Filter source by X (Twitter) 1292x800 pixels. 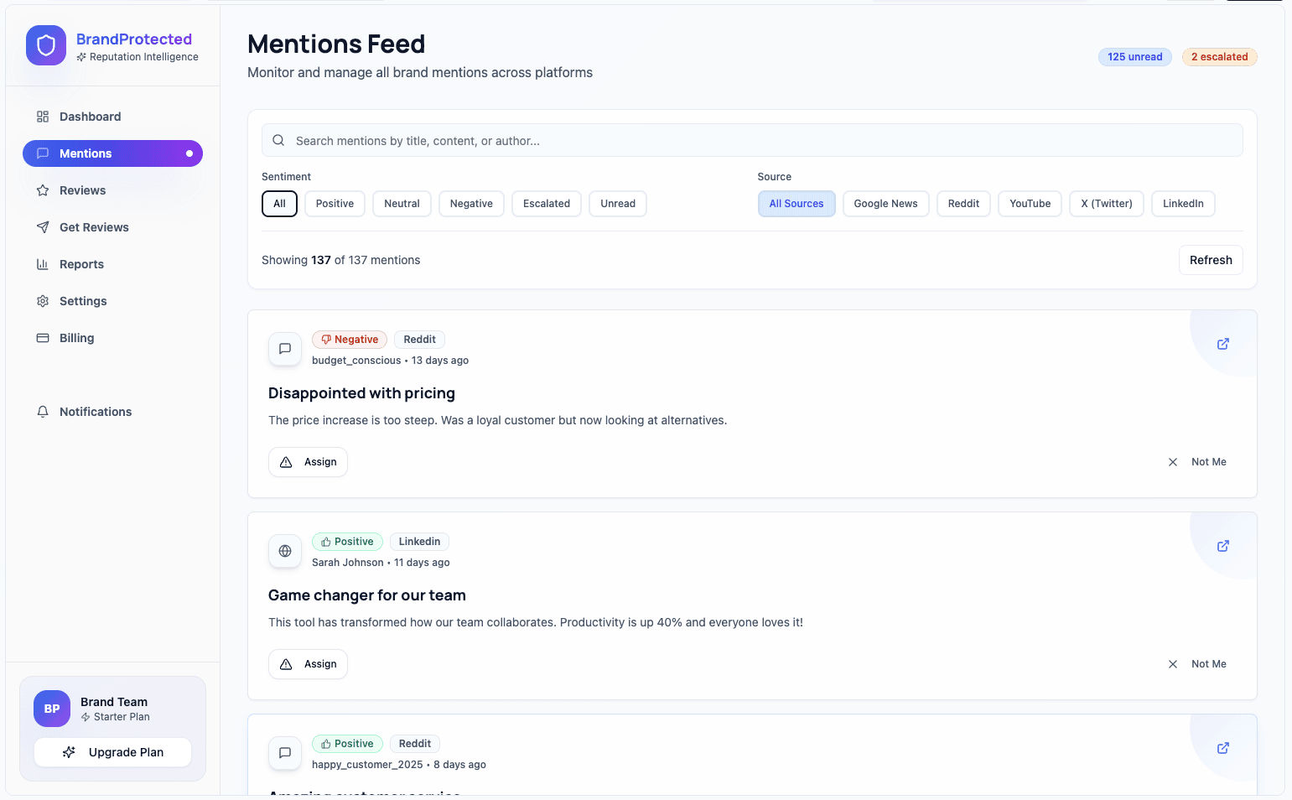point(1106,204)
